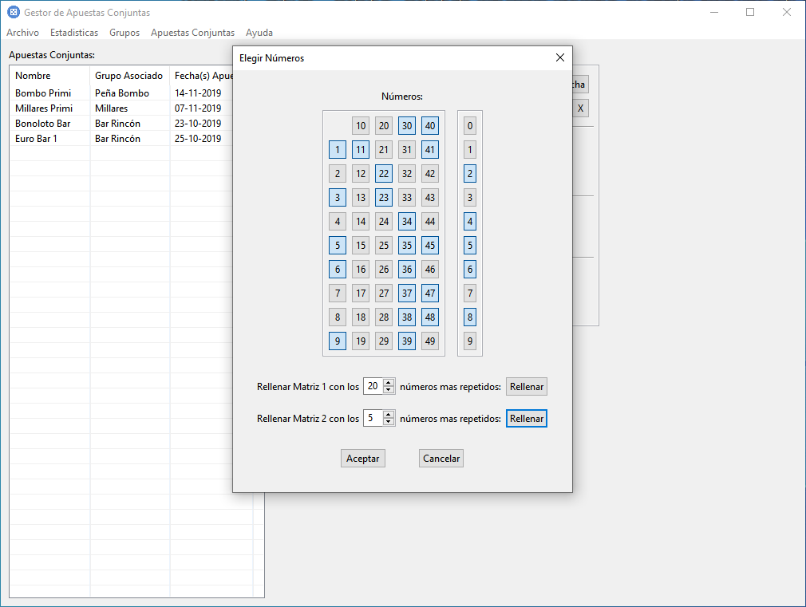The height and width of the screenshot is (607, 806).
Task: Select number 42 in the numbers grid
Action: point(430,174)
